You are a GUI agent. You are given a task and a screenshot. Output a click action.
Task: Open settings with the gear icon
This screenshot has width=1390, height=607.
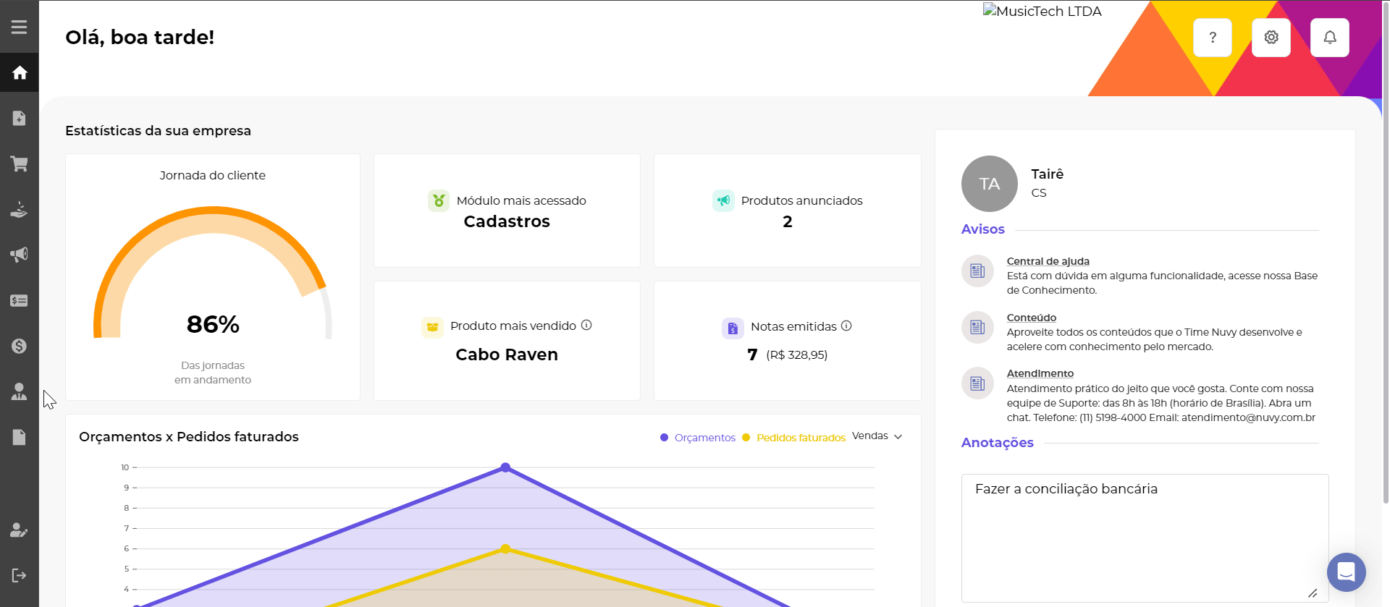(x=1271, y=38)
